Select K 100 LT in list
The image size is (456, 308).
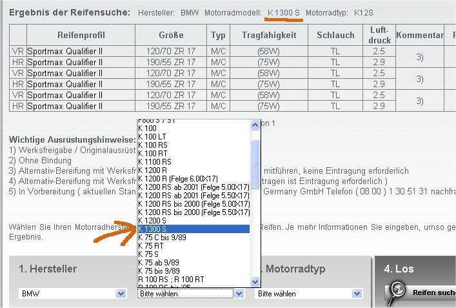coord(193,137)
